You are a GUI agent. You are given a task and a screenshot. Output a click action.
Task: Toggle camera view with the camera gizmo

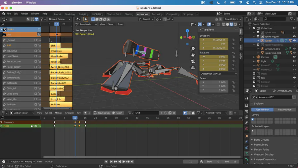pos(193,61)
